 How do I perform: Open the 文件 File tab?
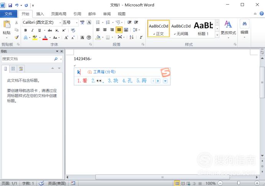coord(8,14)
